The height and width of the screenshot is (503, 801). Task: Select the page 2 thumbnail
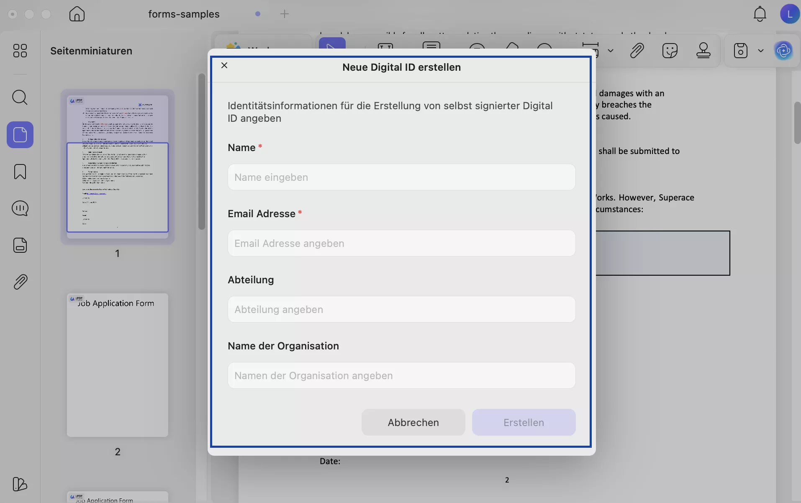tap(118, 365)
